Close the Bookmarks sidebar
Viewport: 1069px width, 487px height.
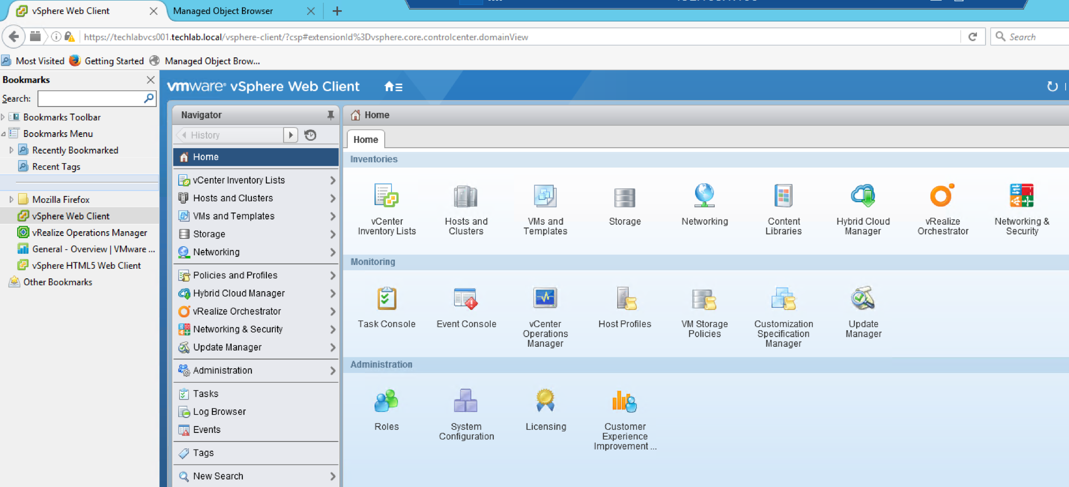[x=150, y=80]
